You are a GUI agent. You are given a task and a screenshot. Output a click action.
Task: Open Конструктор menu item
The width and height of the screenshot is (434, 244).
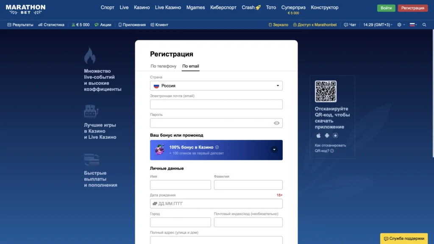point(324,8)
